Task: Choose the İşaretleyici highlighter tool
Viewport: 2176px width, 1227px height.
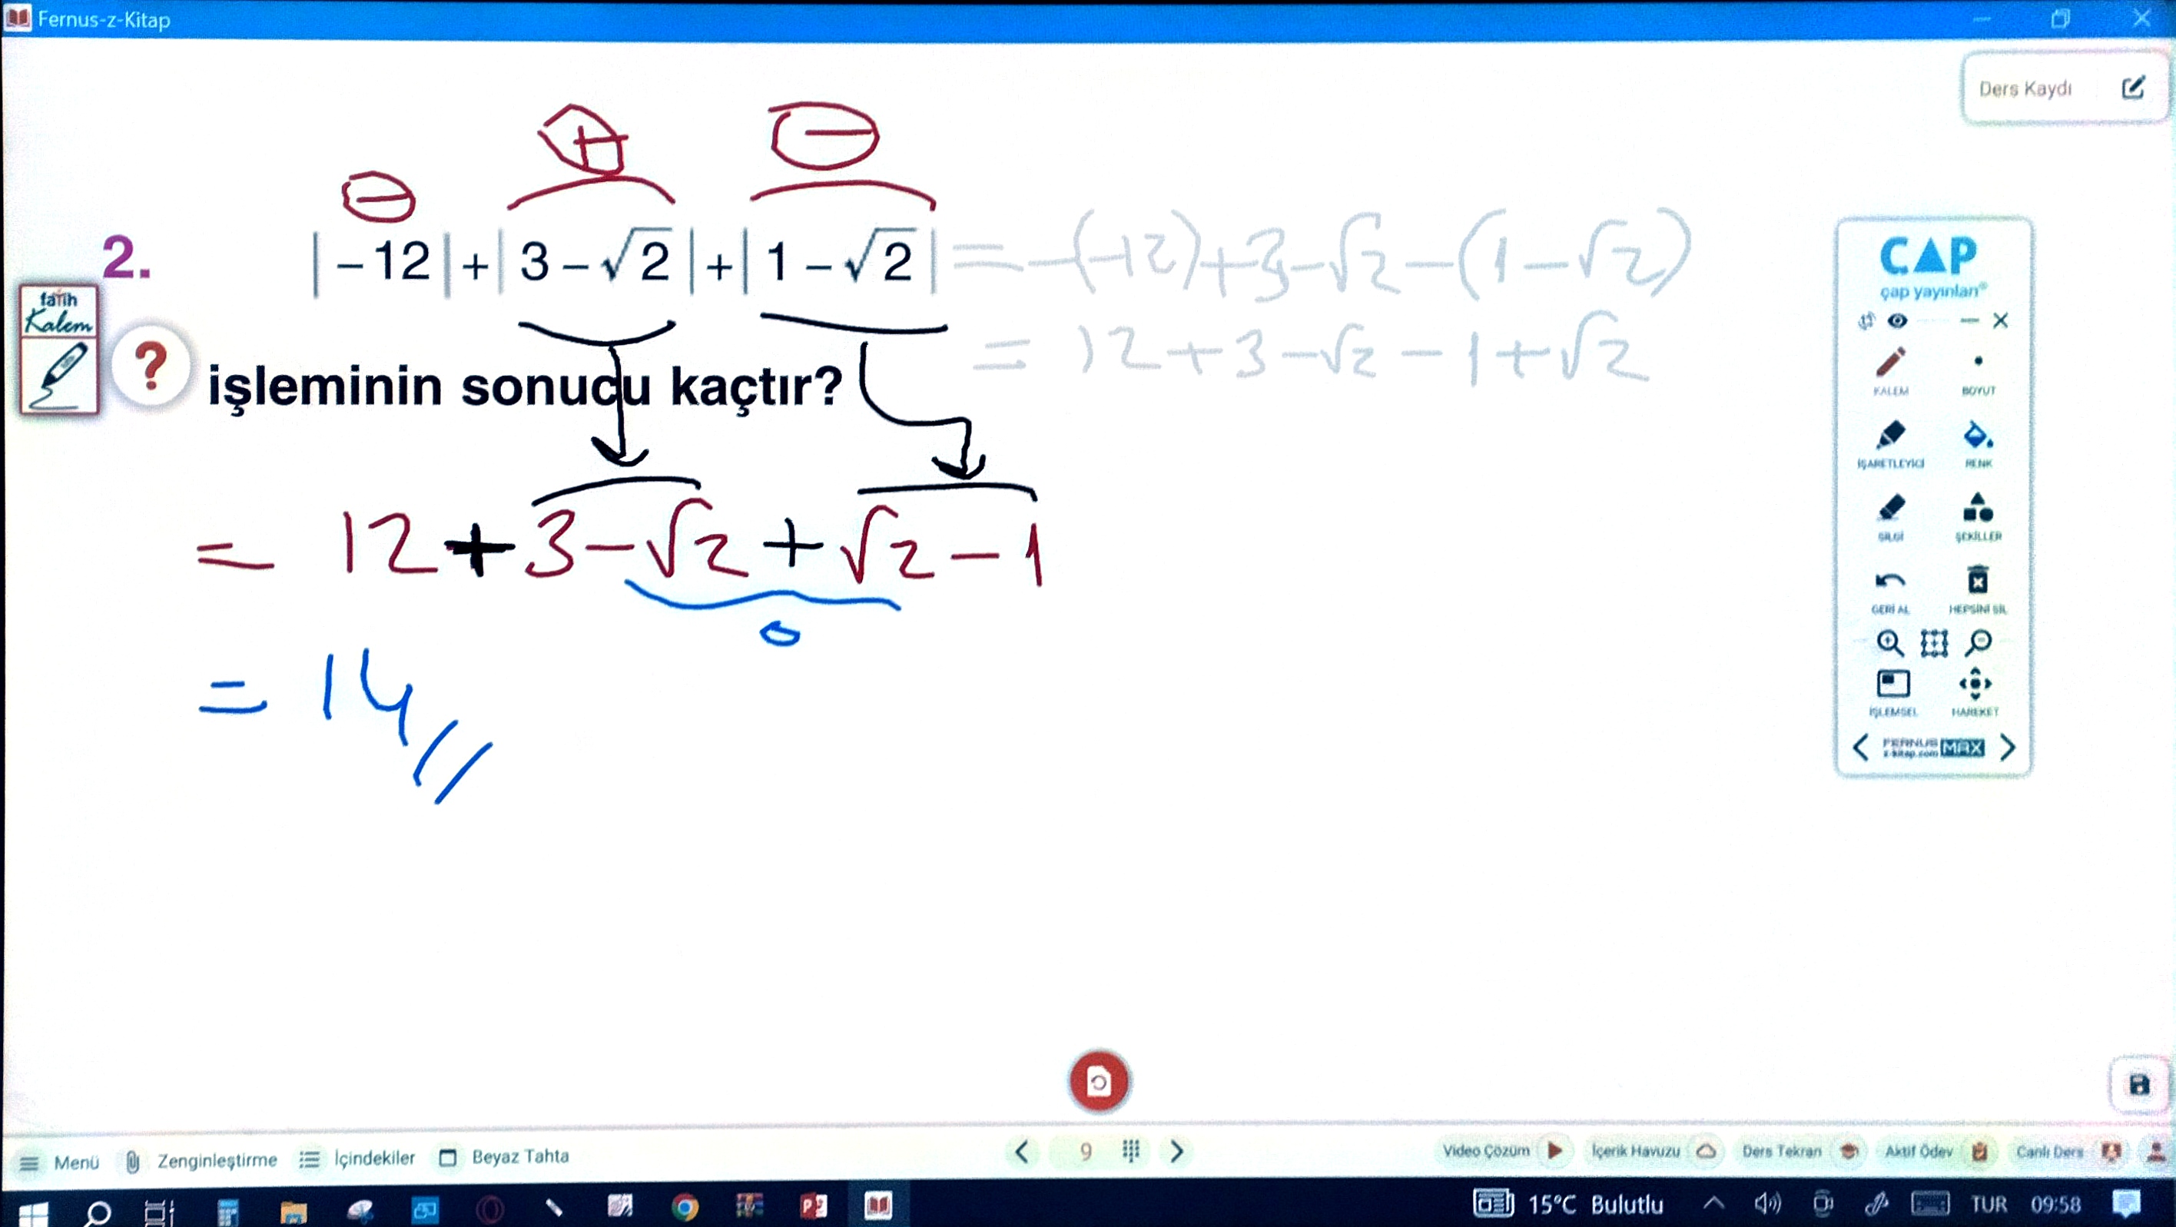Action: coord(1890,436)
